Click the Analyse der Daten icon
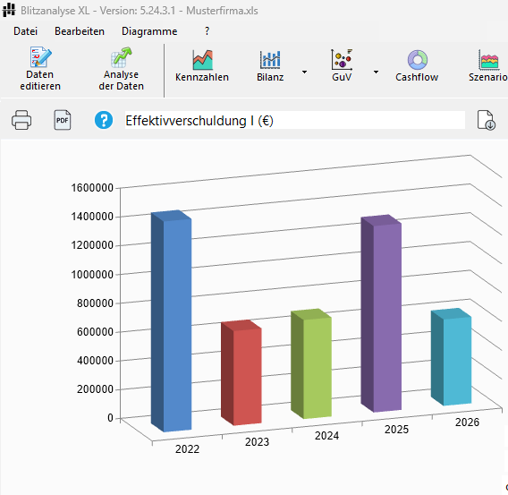The image size is (508, 495). (x=121, y=69)
